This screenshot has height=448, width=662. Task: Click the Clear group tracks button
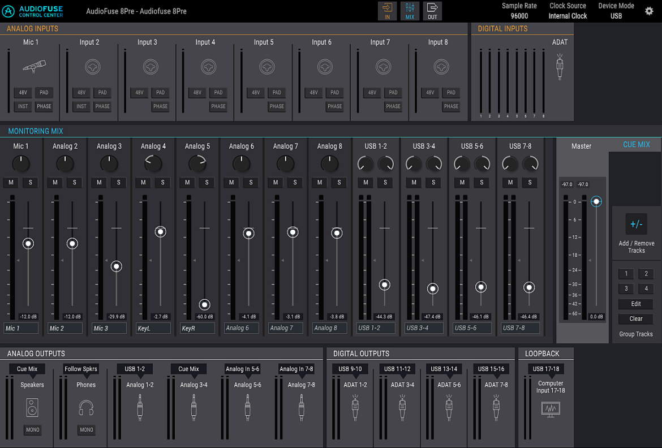(x=636, y=319)
